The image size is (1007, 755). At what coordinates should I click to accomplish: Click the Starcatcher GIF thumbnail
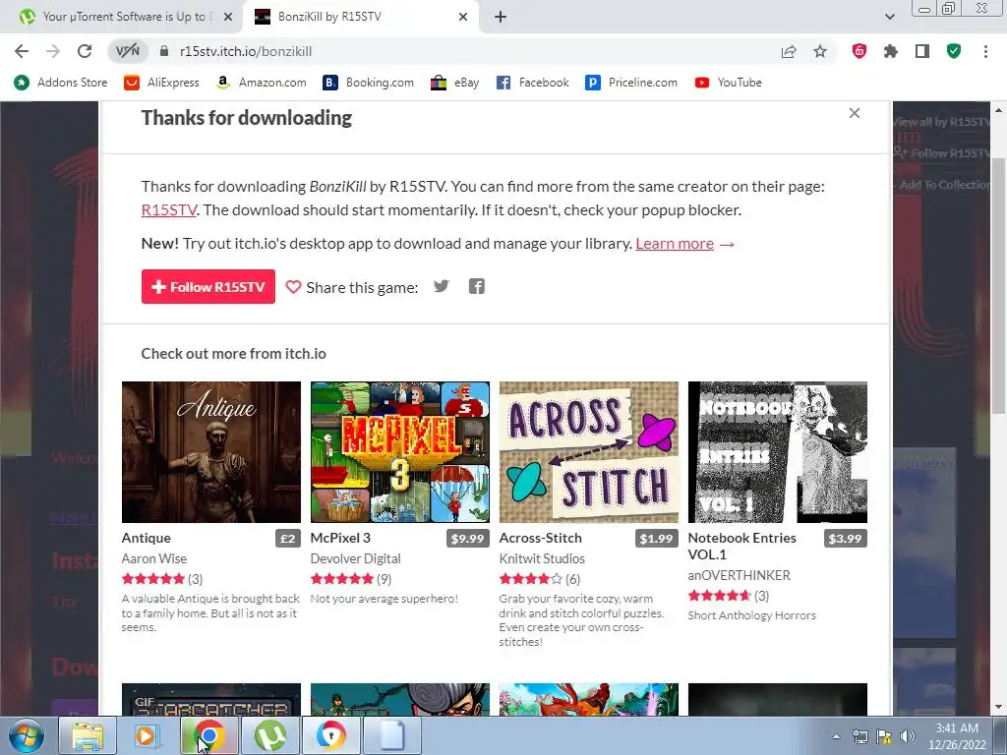click(x=211, y=700)
